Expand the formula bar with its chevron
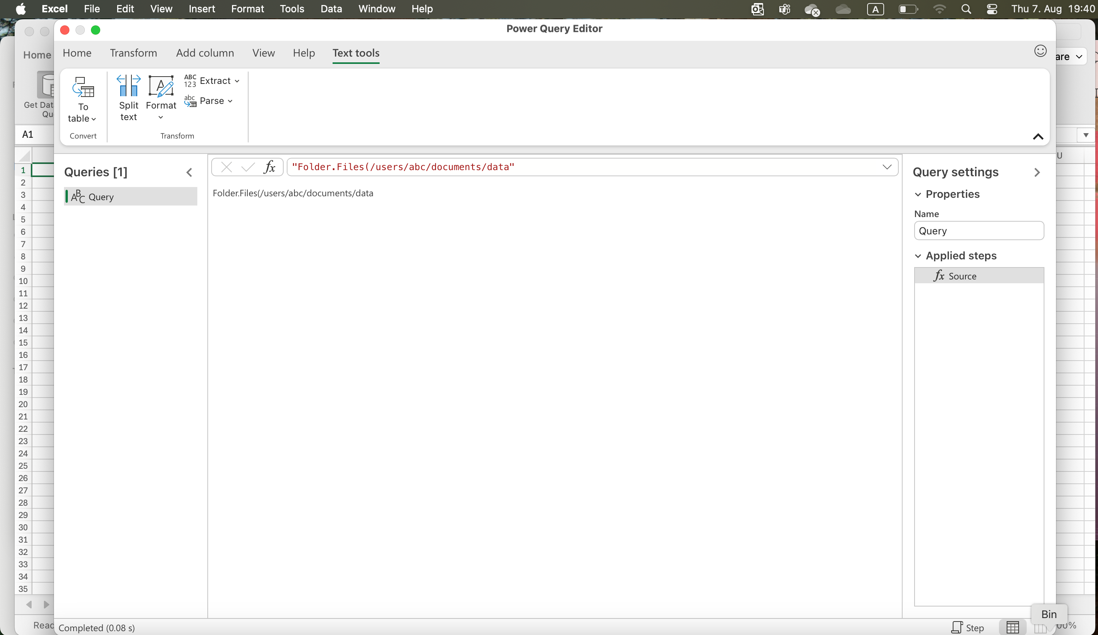1098x635 pixels. pos(887,167)
